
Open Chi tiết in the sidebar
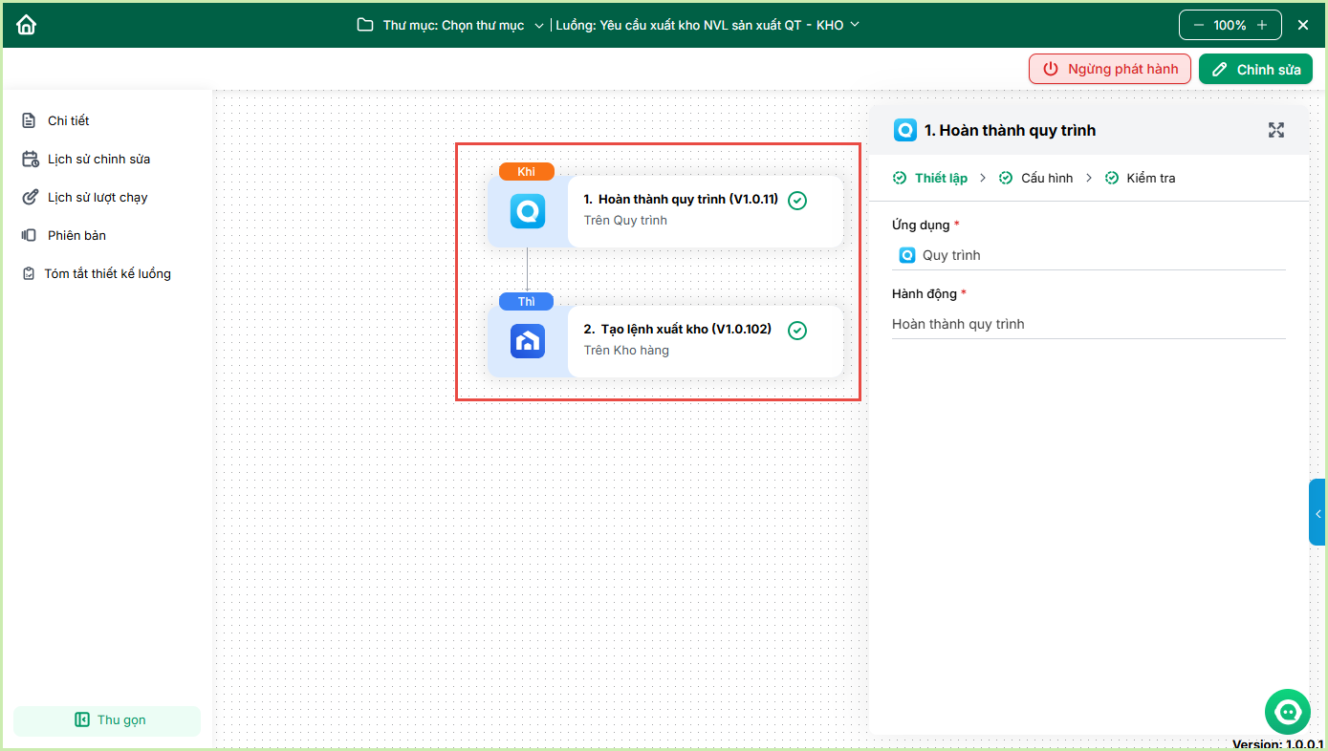point(68,121)
